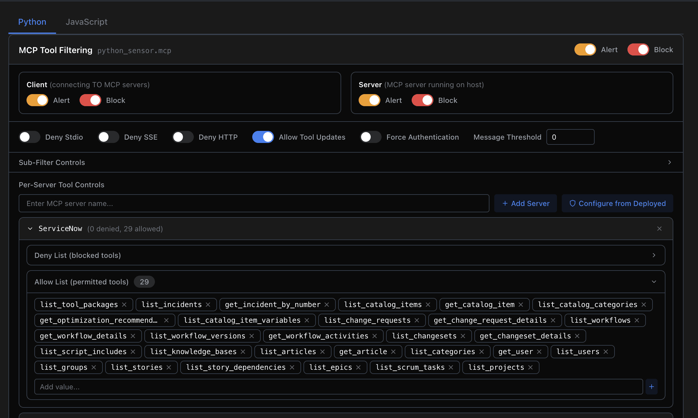This screenshot has width=698, height=418.
Task: Remove the ServiceNow server with its X icon
Action: tap(659, 229)
